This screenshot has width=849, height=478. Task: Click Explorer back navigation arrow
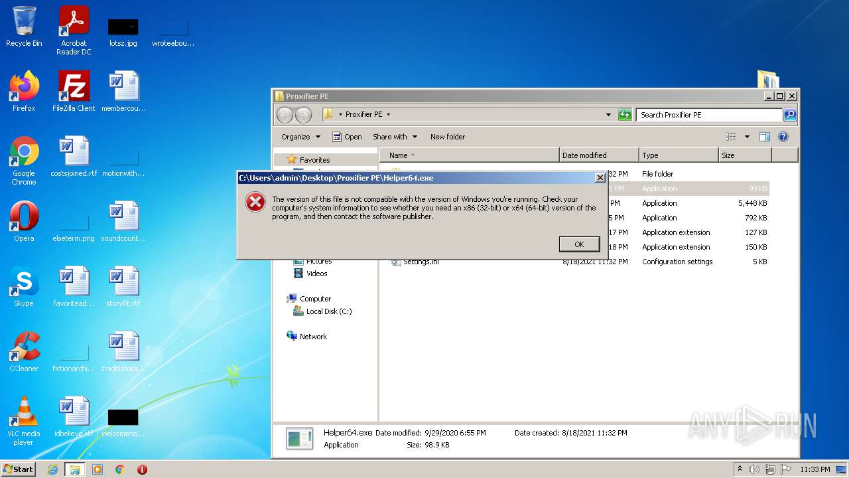pos(285,115)
